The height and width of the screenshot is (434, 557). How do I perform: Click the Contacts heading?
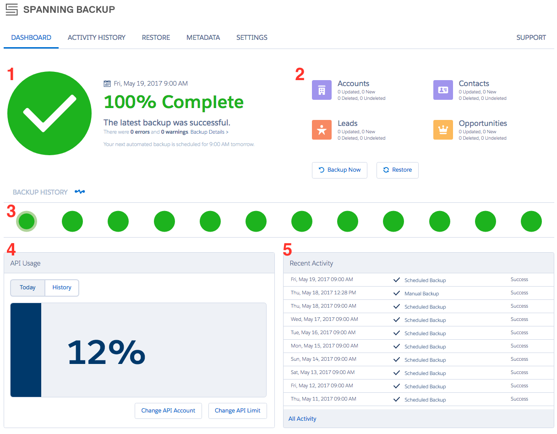click(474, 83)
